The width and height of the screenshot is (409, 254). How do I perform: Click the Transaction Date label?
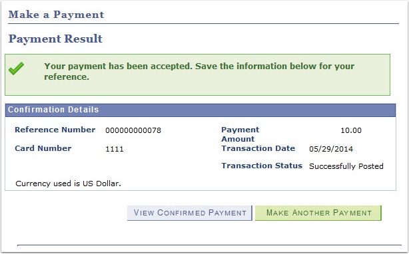[x=258, y=148]
